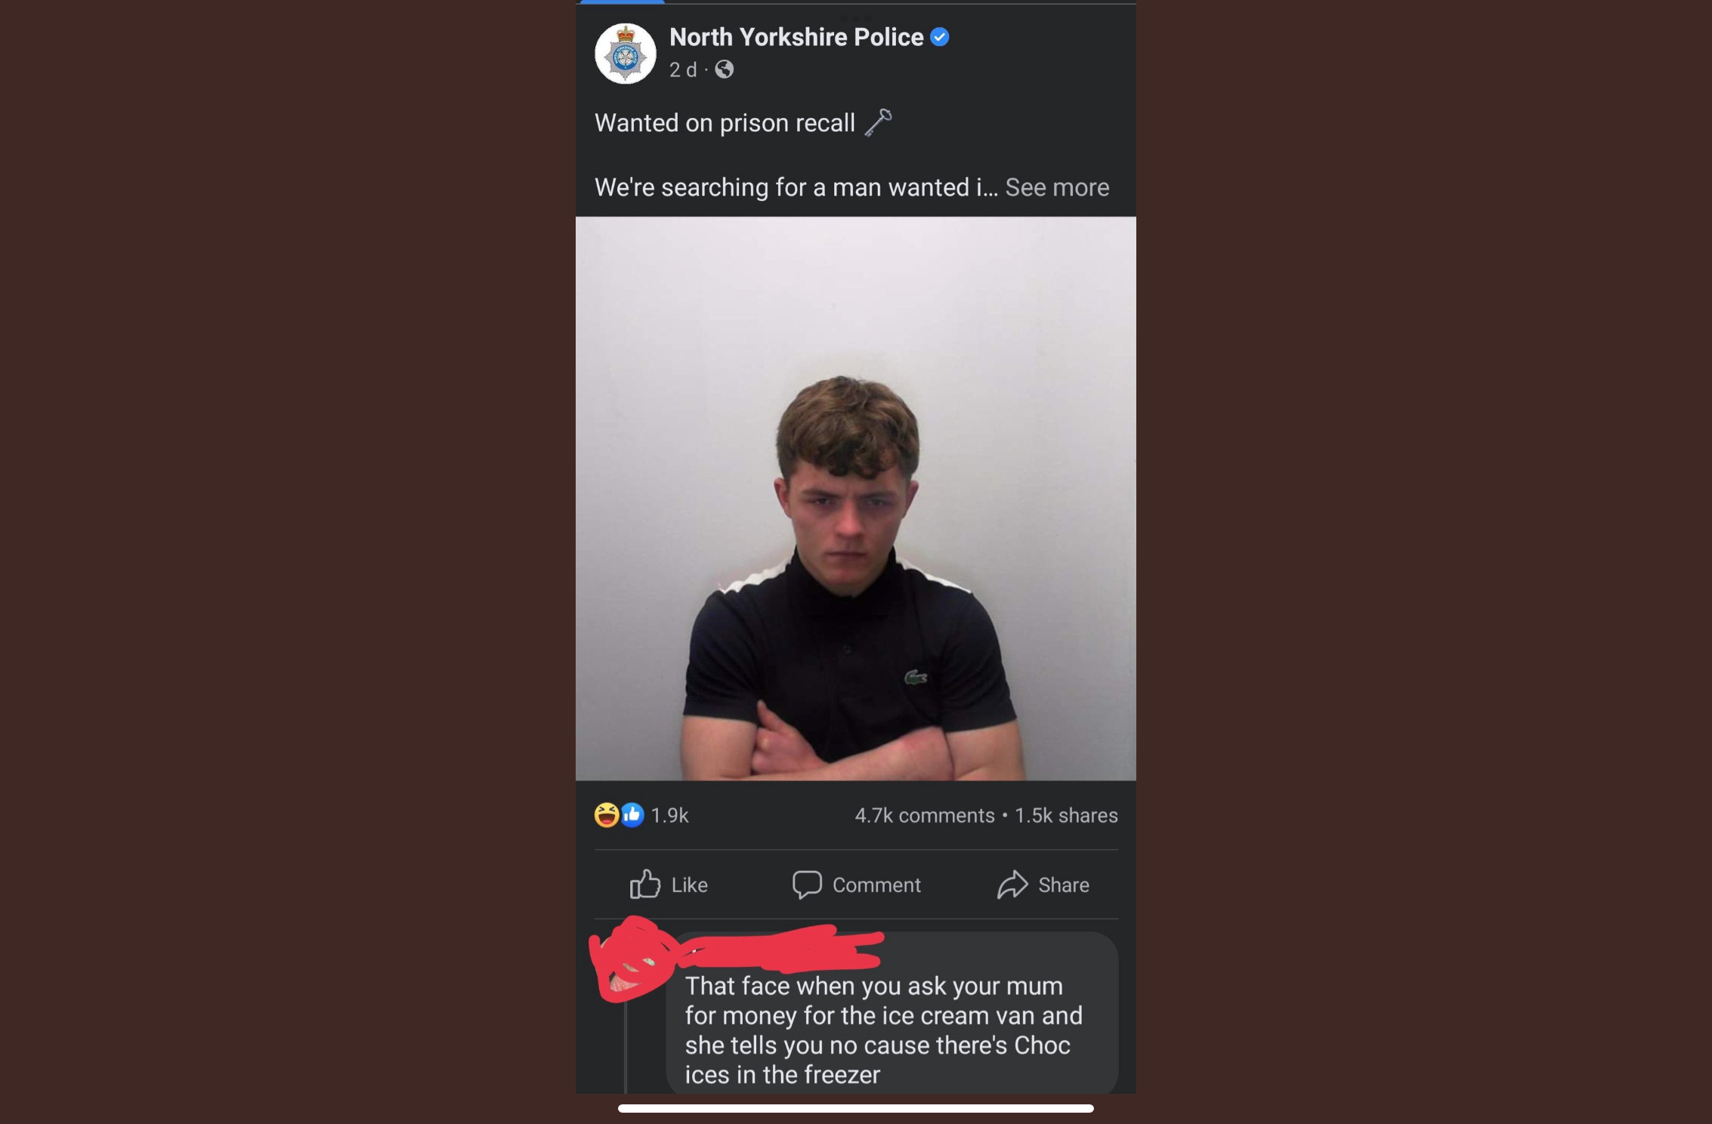Click the blue thumbs-up reaction emoji

coord(632,814)
